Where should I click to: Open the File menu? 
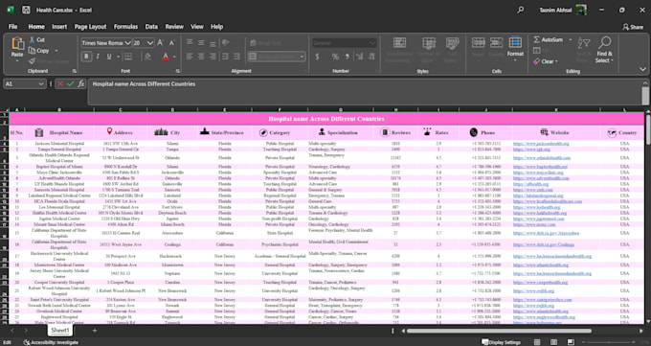(12, 27)
